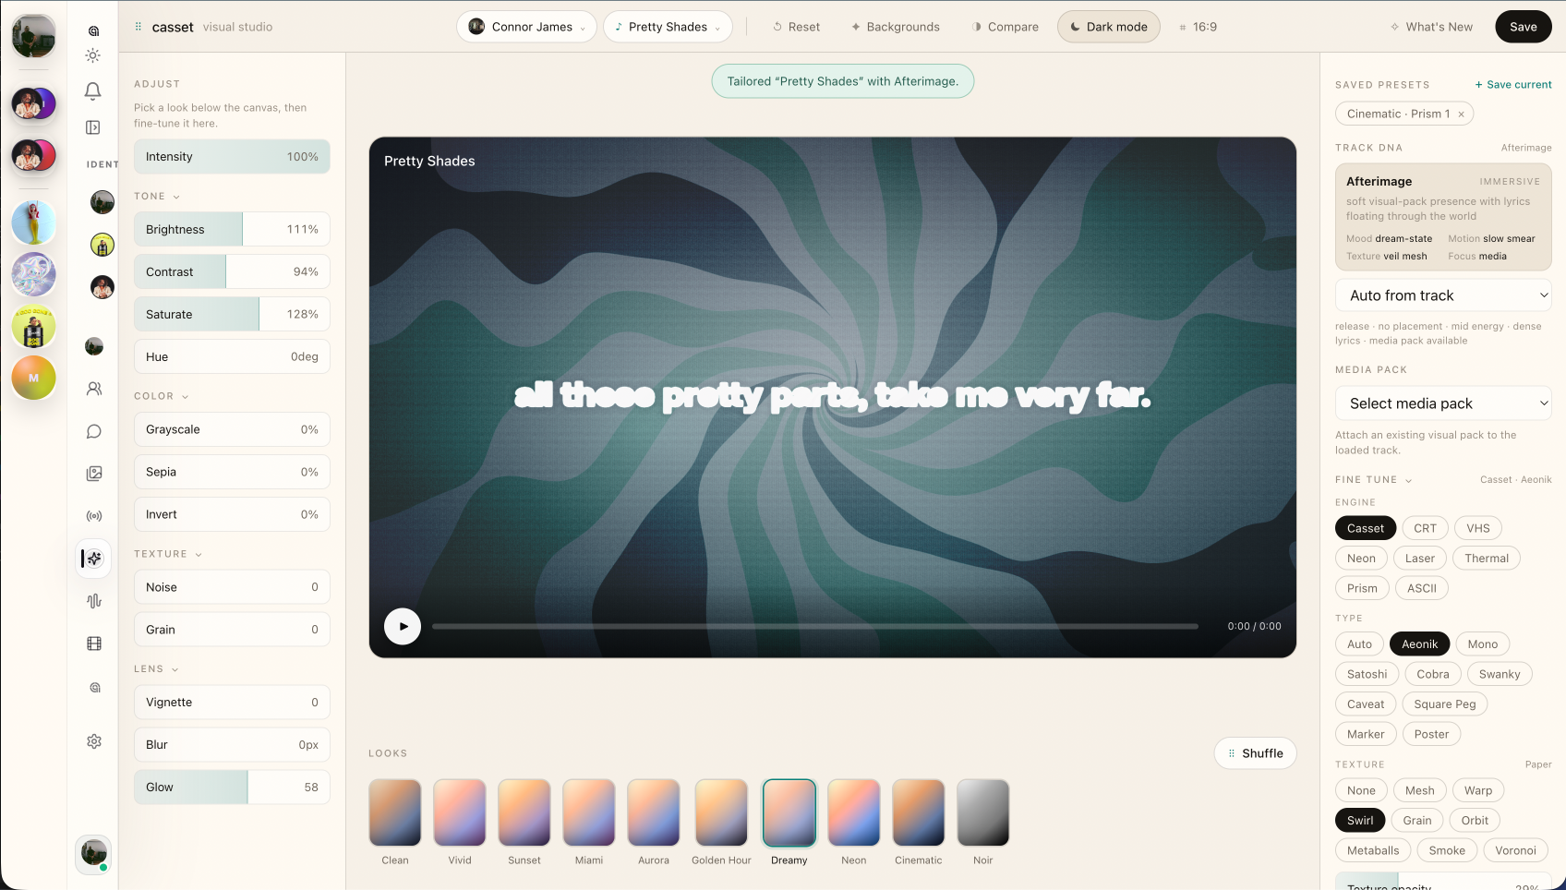Select the ASCII engine
This screenshot has width=1566, height=890.
(x=1422, y=588)
